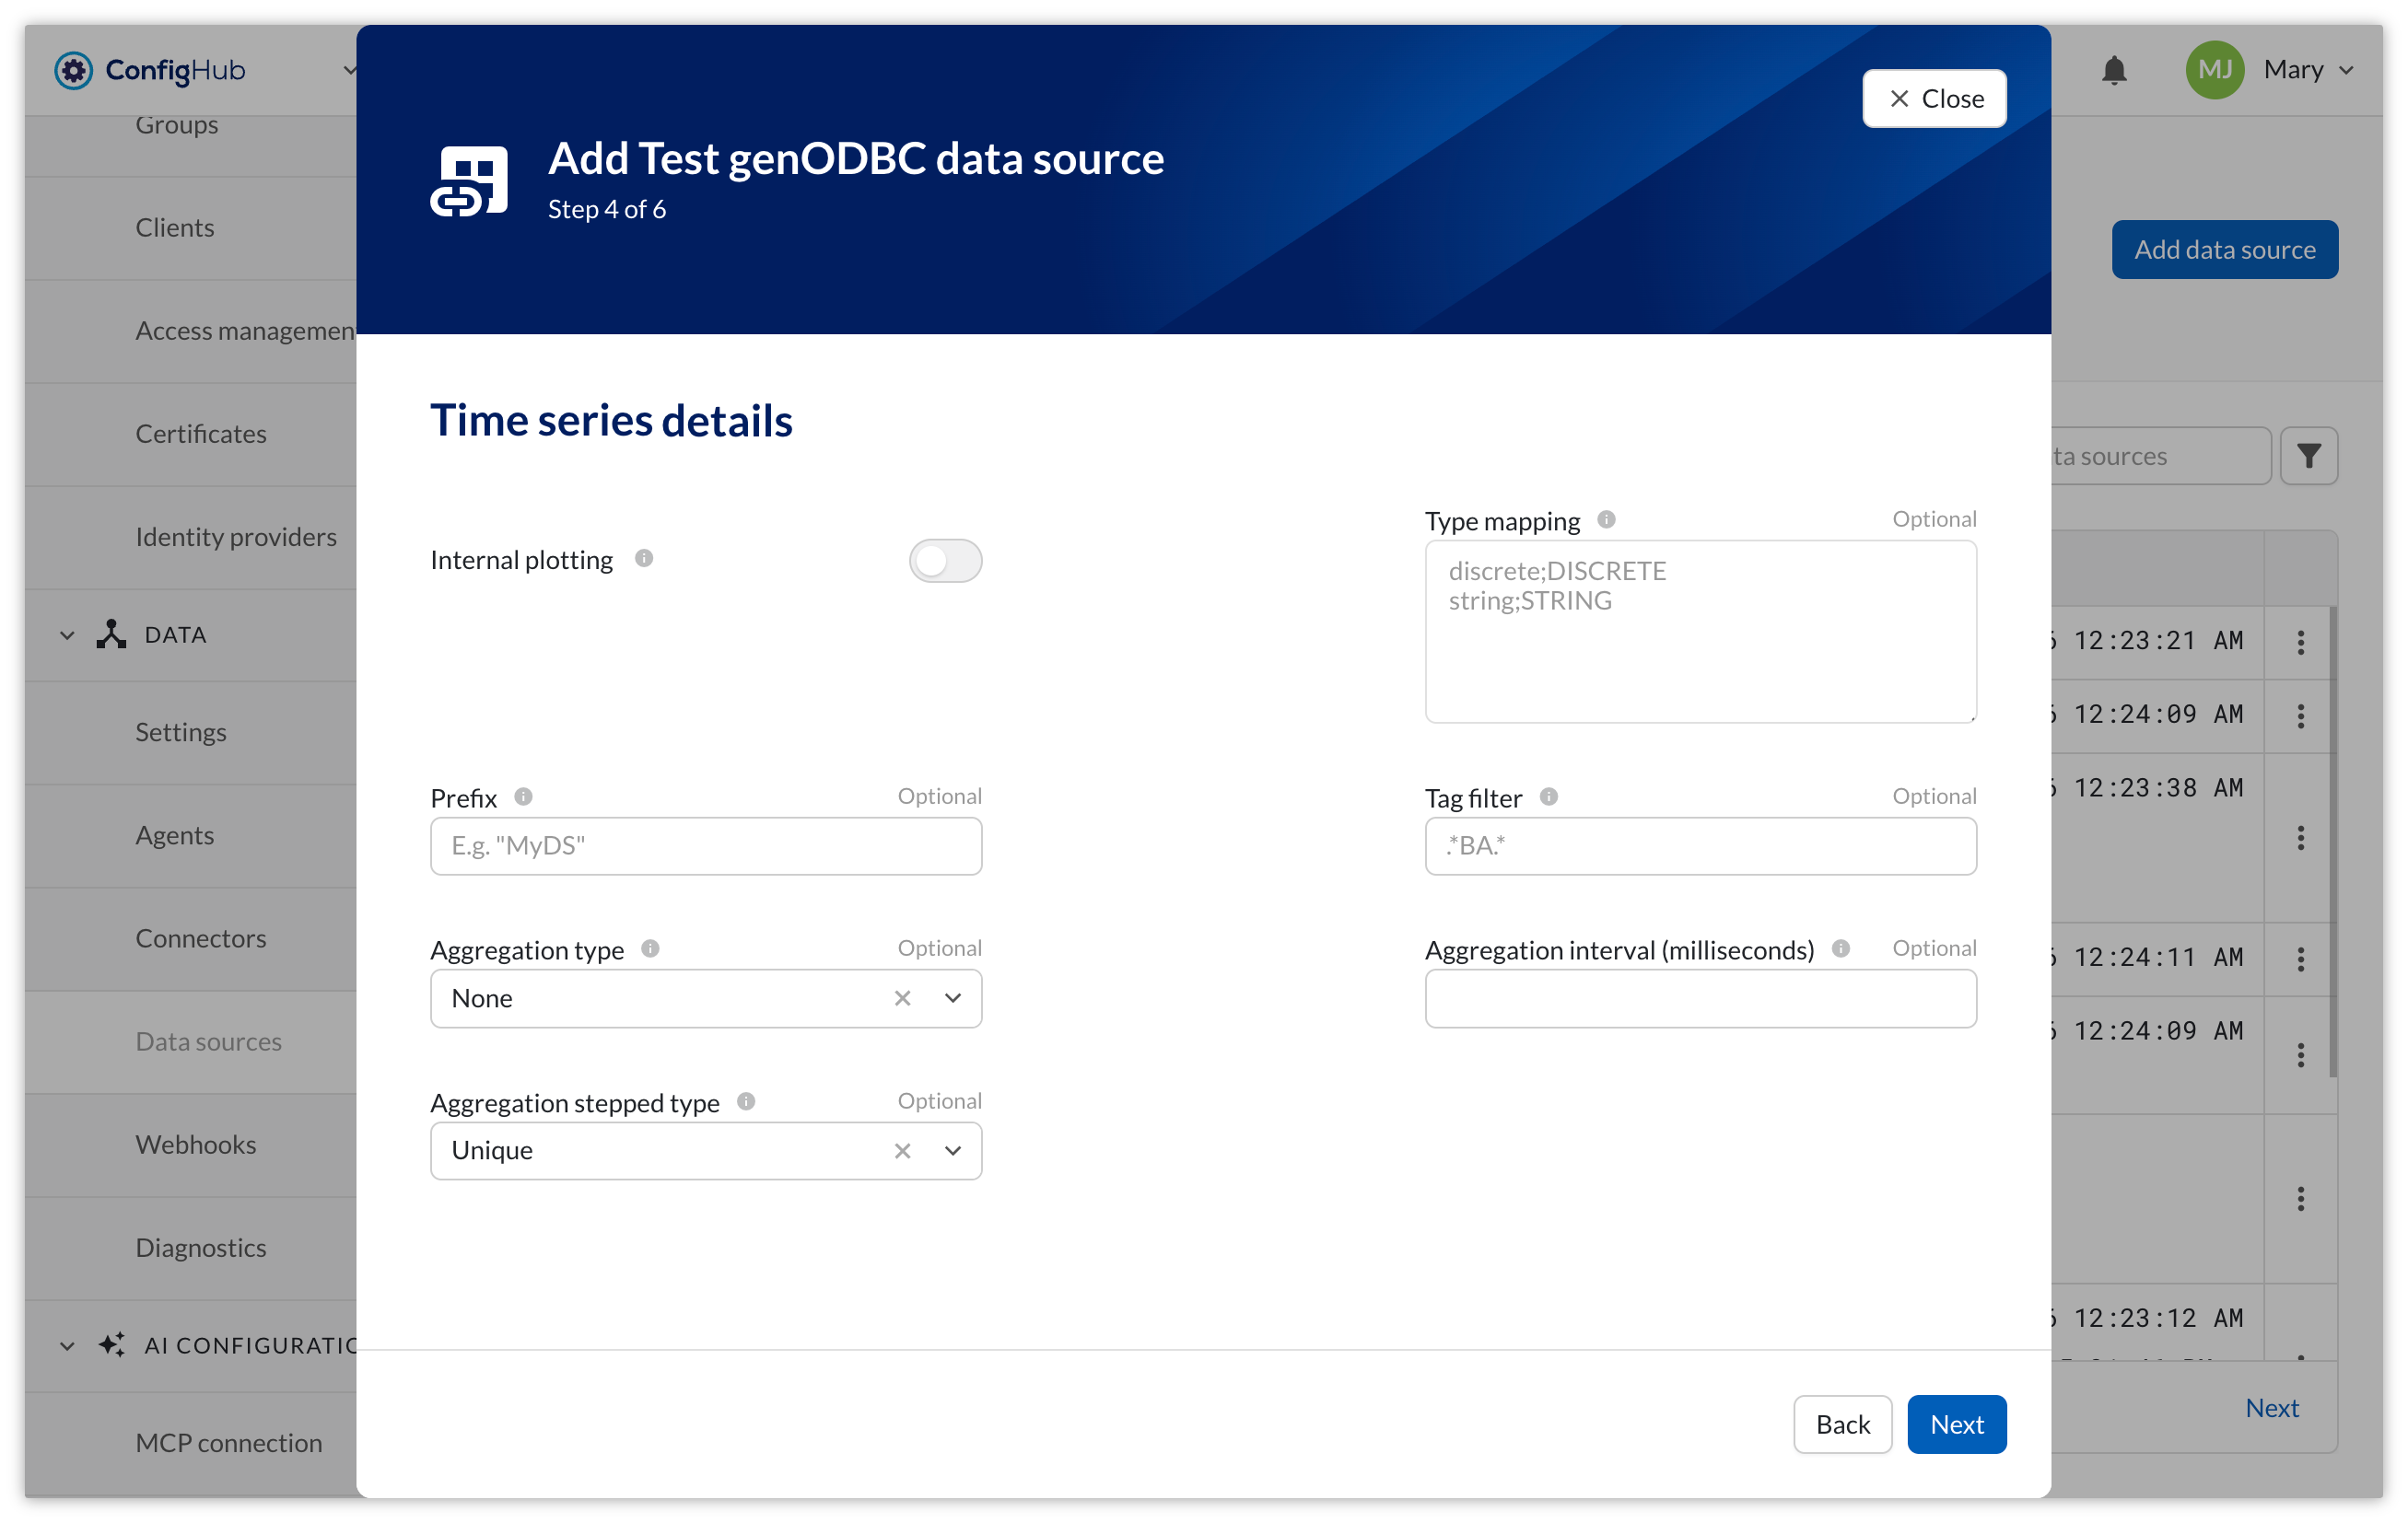Focus the Tag filter input field
Screen dimensions: 2408x1523
pyautogui.click(x=1700, y=846)
